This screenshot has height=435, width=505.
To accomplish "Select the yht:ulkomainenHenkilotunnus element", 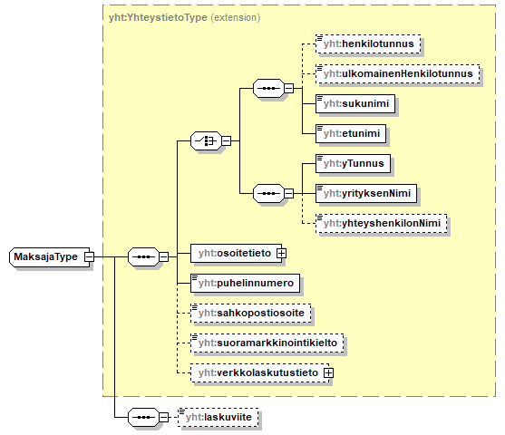I will click(x=398, y=73).
